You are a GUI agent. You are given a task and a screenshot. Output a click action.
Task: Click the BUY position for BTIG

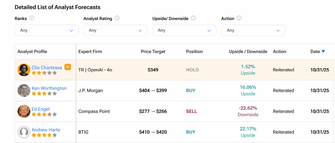click(x=191, y=132)
